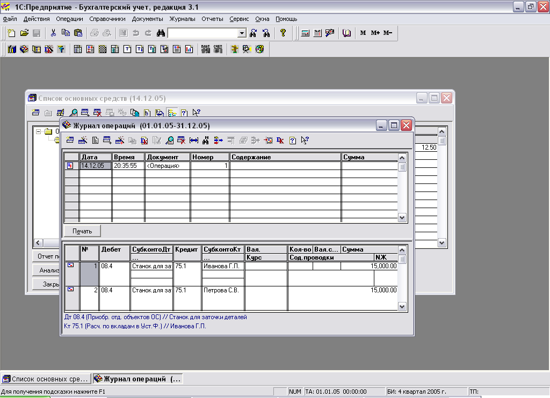Click the New document icon in main toolbar
The width and height of the screenshot is (550, 398).
tap(12, 33)
